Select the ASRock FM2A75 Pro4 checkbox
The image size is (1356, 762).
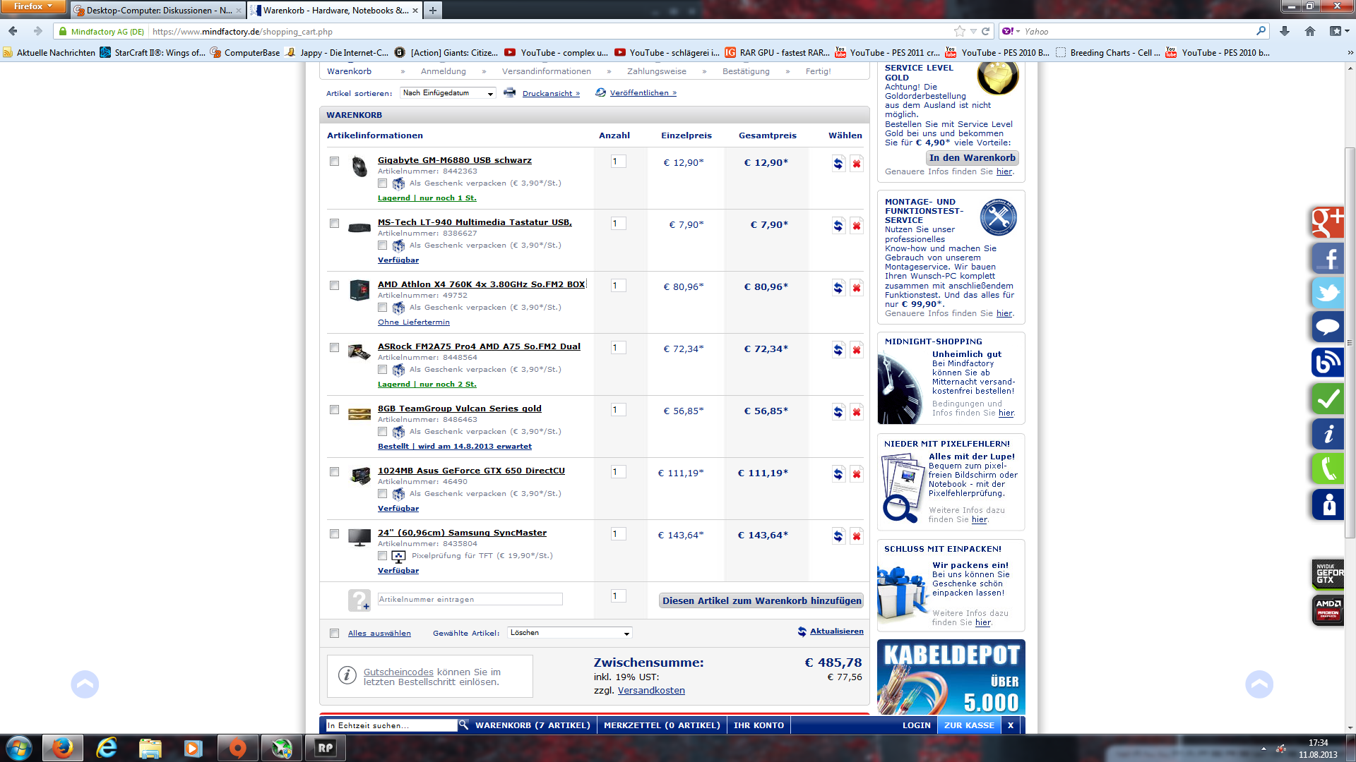[x=335, y=348]
